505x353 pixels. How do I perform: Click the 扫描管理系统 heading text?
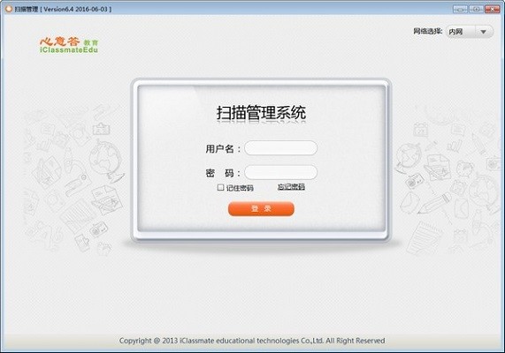click(261, 113)
